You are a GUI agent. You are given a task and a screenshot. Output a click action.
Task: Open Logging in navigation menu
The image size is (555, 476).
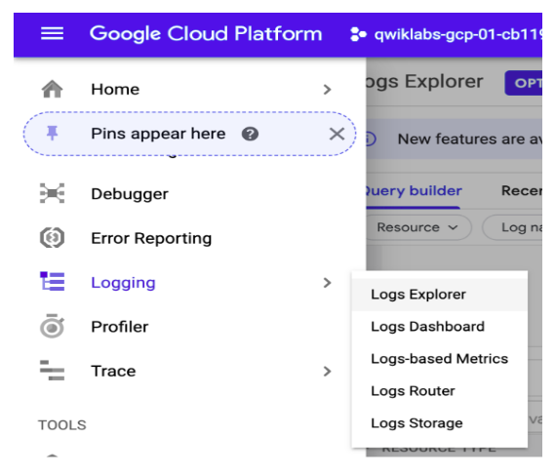[123, 283]
